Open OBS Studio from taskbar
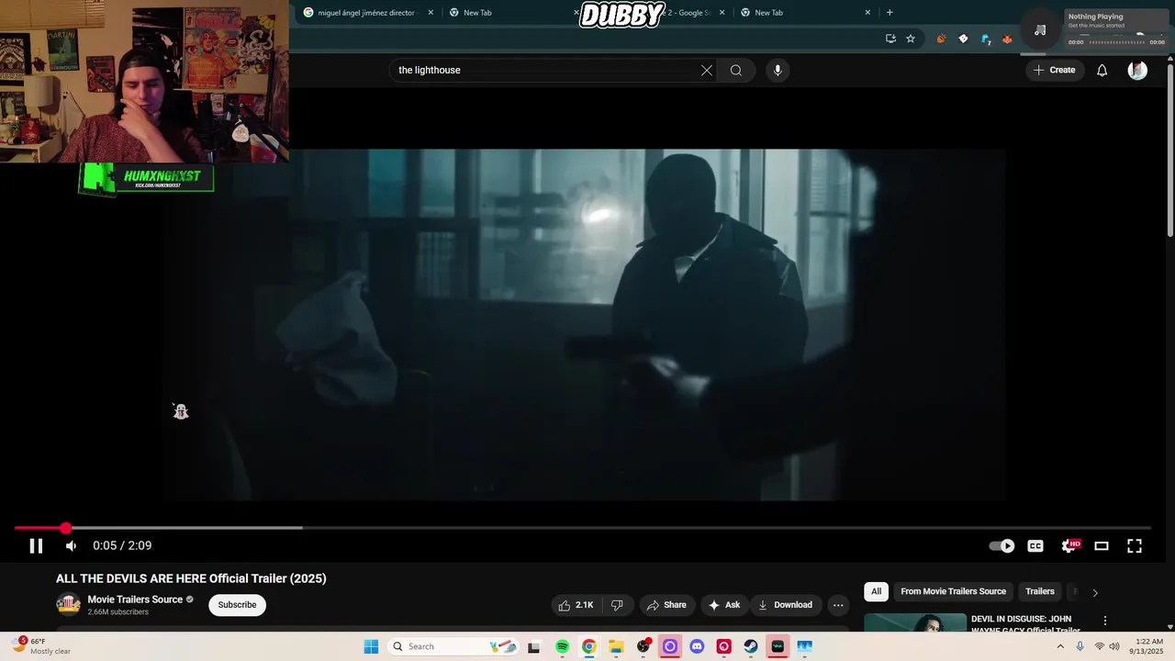Image resolution: width=1175 pixels, height=661 pixels. 643,646
